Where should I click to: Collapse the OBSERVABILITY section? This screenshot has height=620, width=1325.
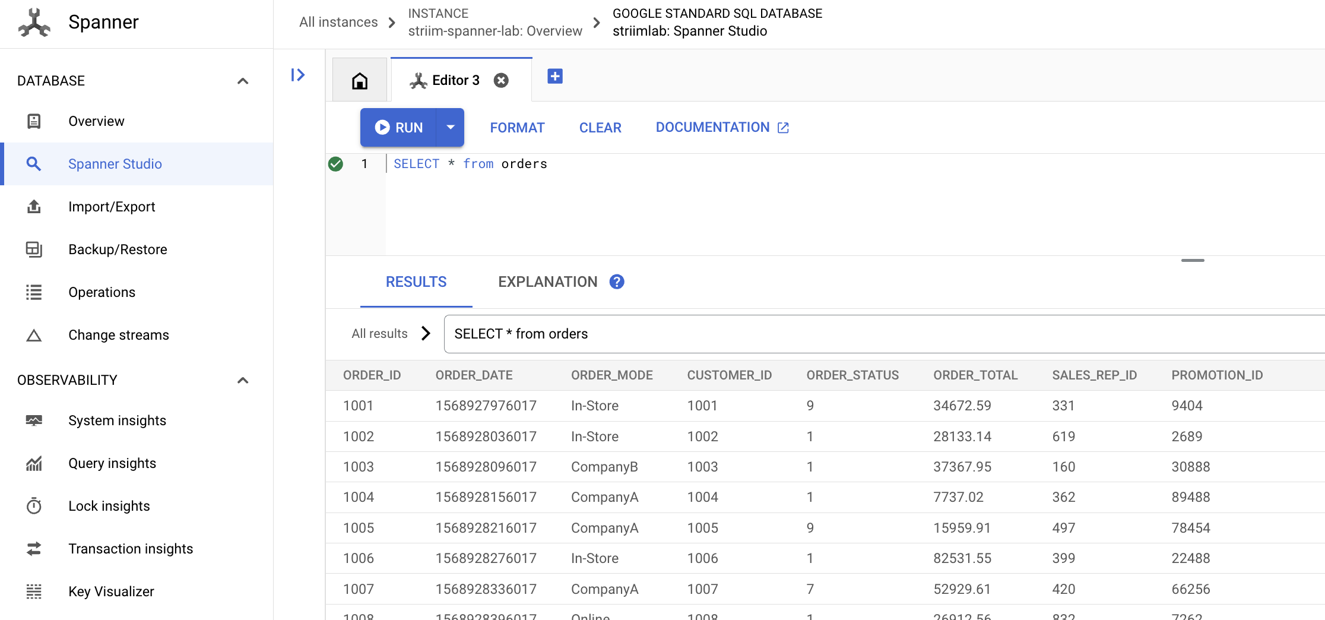(x=243, y=380)
